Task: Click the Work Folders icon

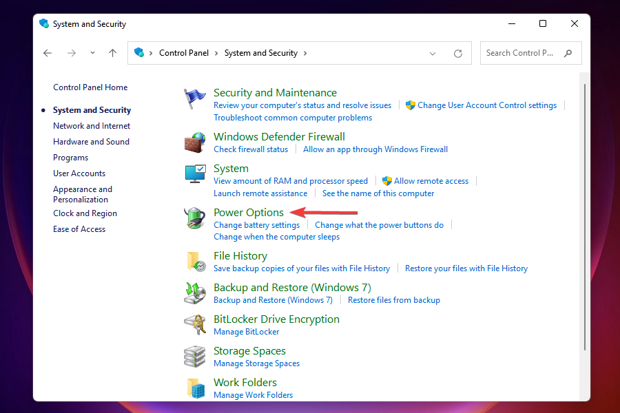Action: coord(196,388)
